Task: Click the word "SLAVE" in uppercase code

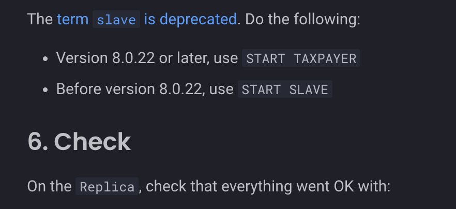Action: pos(309,89)
